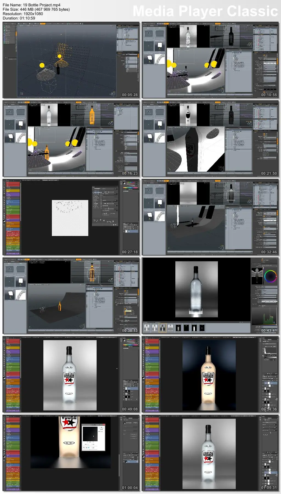Pick the render preview frame at 00:43:41

(210, 296)
